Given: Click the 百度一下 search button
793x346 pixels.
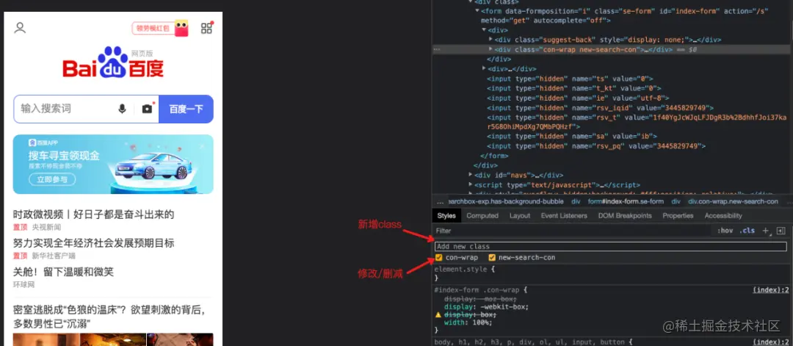Looking at the screenshot, I should pyautogui.click(x=186, y=109).
